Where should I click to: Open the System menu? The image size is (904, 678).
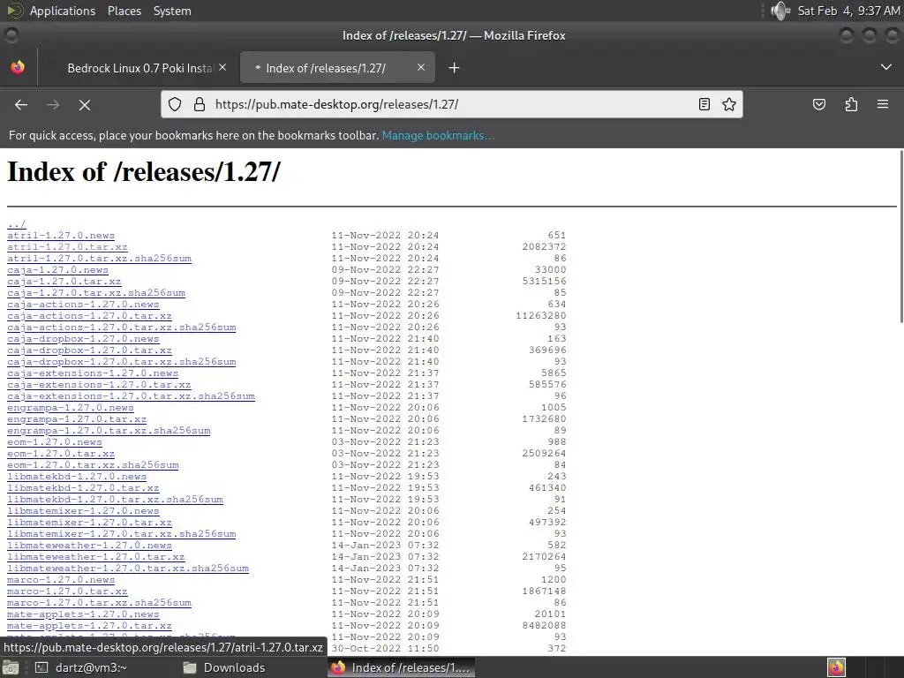point(172,11)
